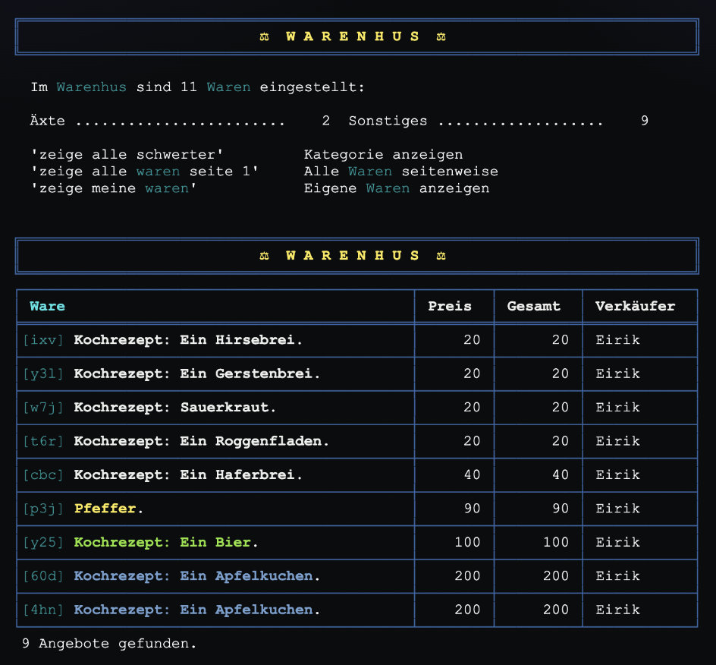
Task: Click the scale icon left of the top WARENHUS title
Action: (265, 36)
